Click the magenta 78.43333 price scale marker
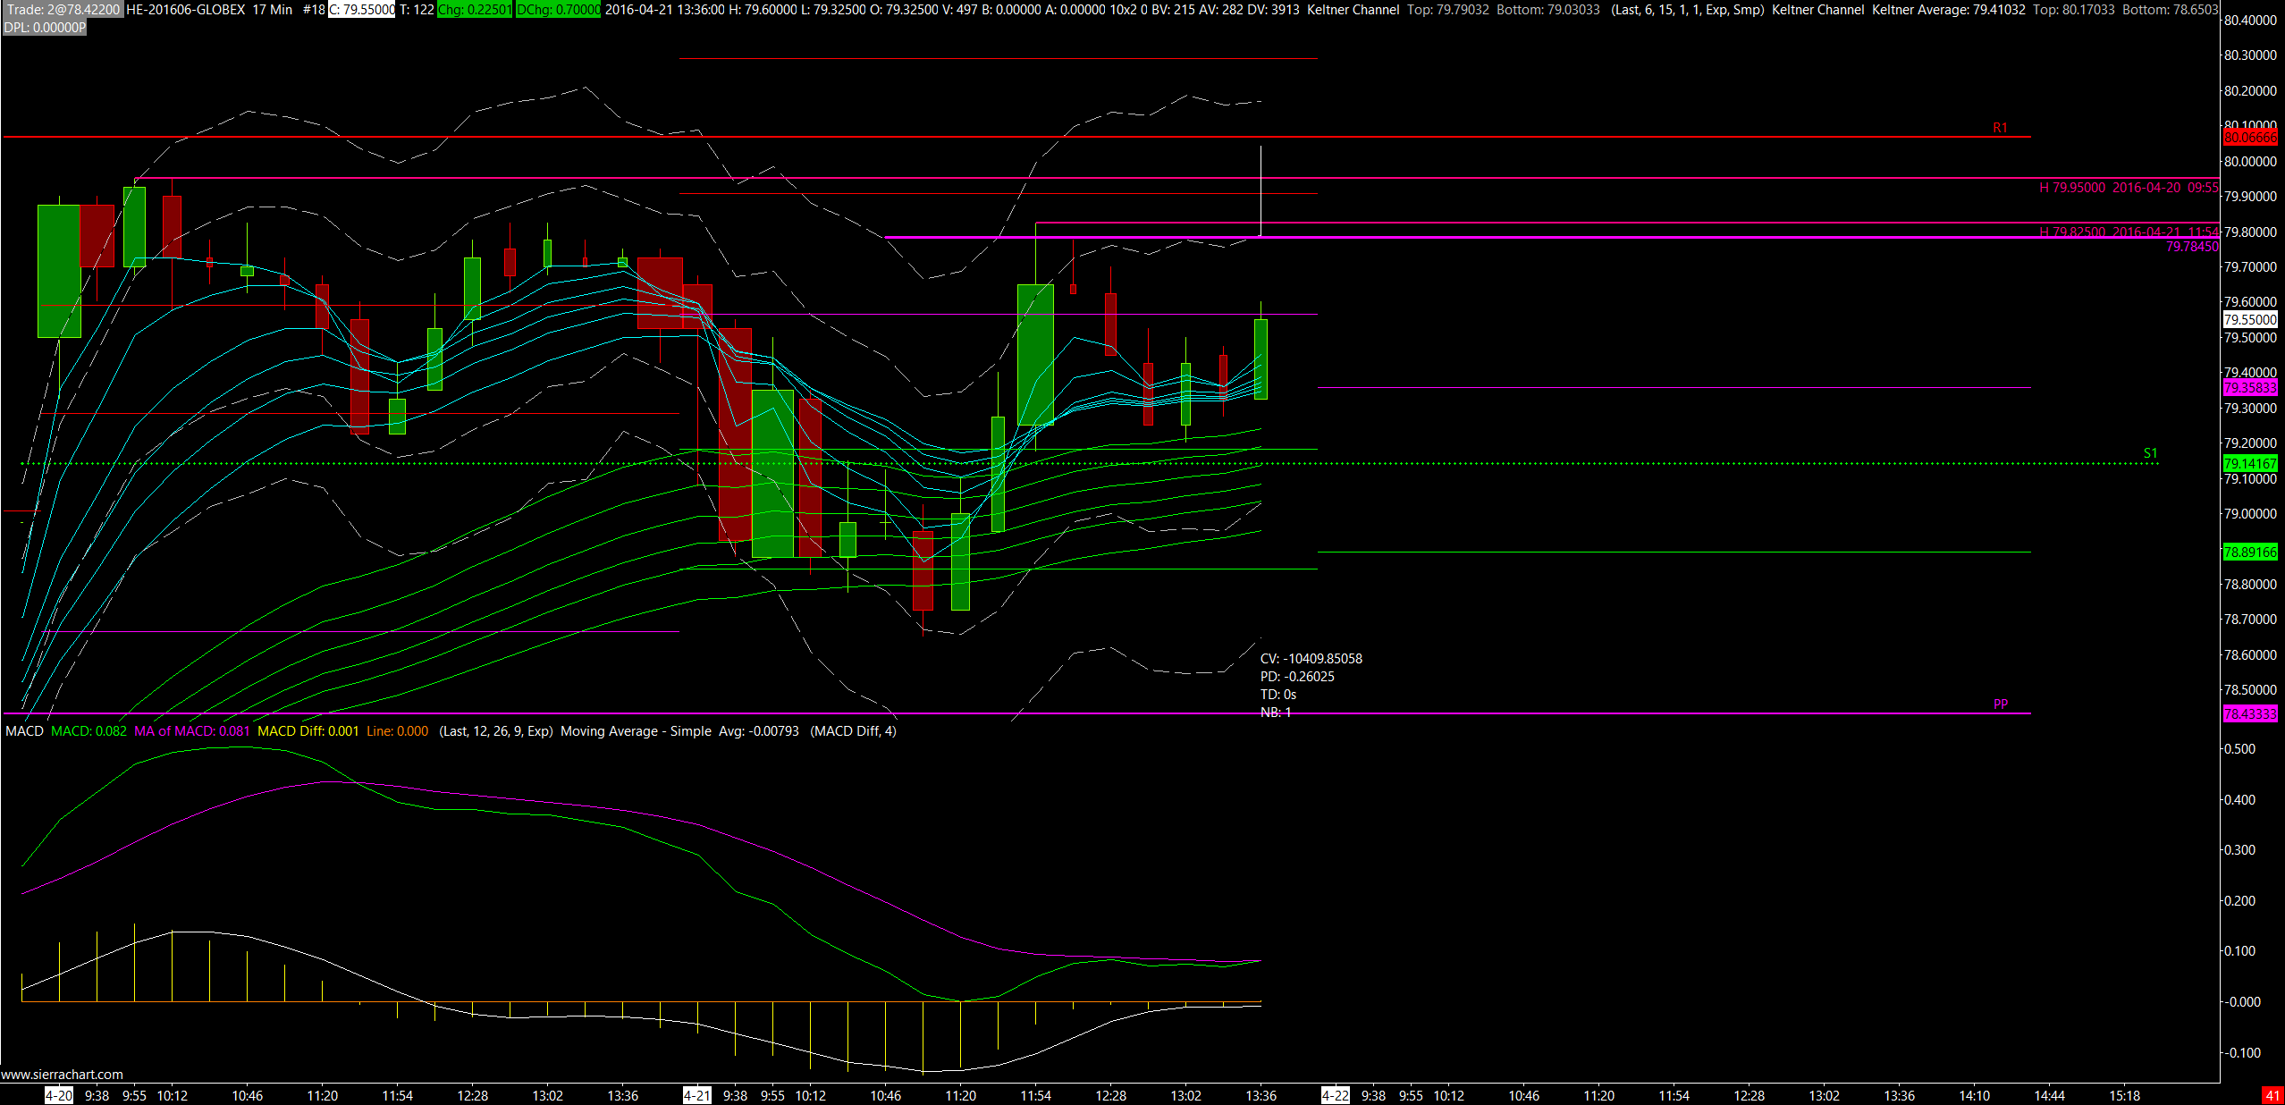The width and height of the screenshot is (2285, 1105). pos(2250,713)
